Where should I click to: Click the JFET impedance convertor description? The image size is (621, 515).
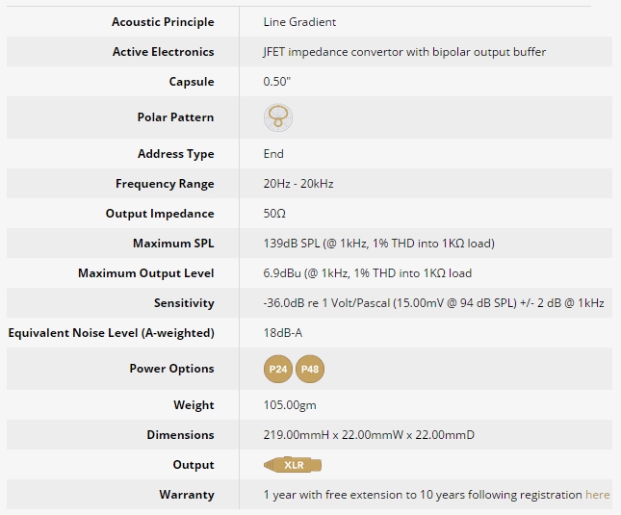click(x=404, y=52)
